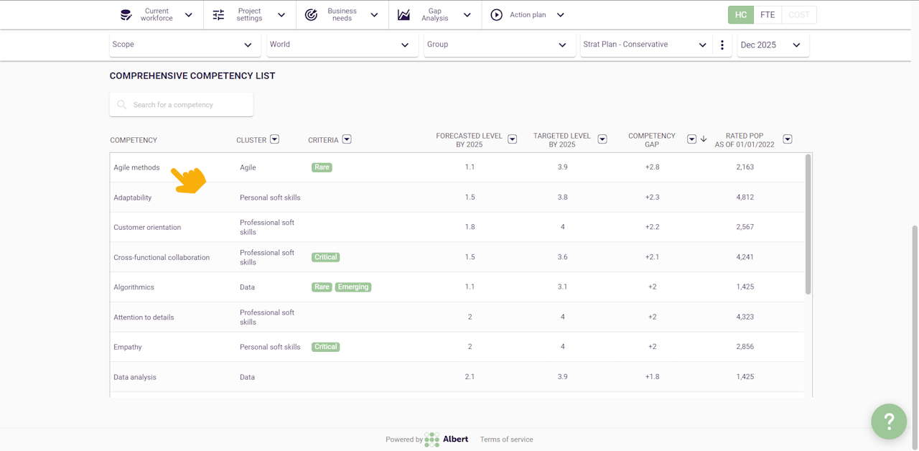Click the Current workforce stack icon
919x451 pixels.
point(126,15)
